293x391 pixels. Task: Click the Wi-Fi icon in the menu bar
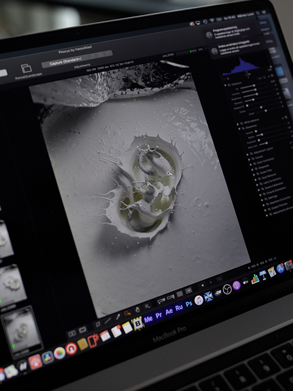(212, 20)
